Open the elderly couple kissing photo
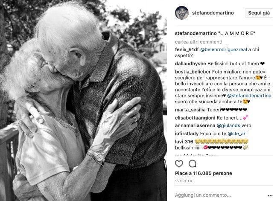The image size is (280, 201). pyautogui.click(x=83, y=101)
